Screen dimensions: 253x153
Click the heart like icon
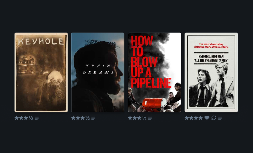(x=207, y=118)
